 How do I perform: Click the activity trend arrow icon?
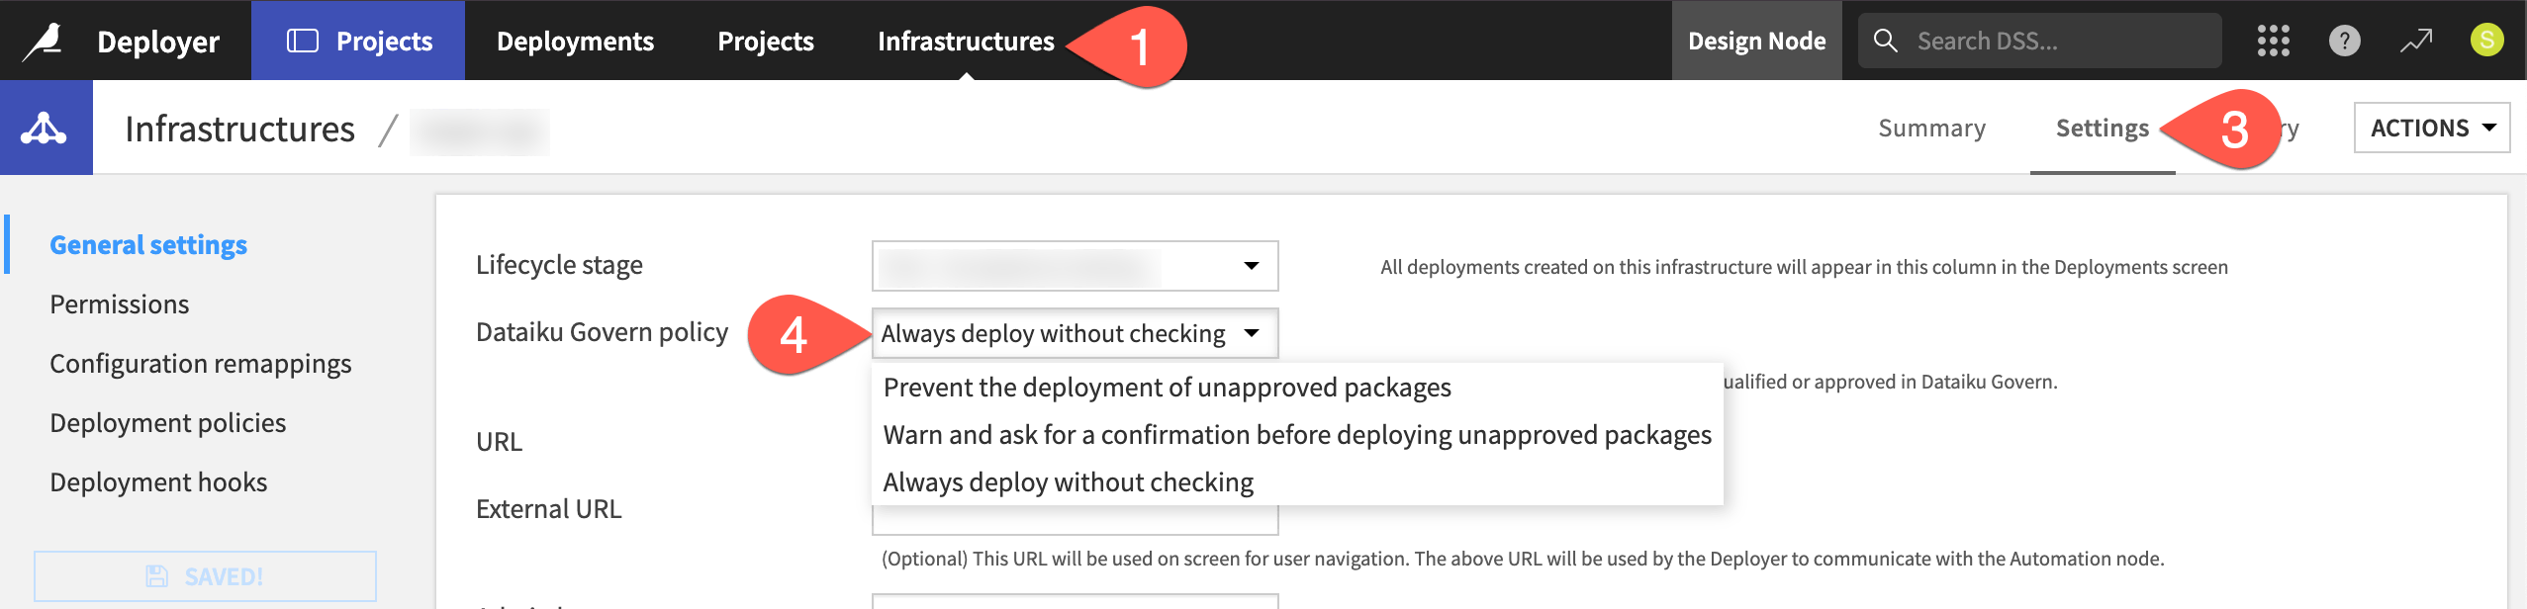2415,41
